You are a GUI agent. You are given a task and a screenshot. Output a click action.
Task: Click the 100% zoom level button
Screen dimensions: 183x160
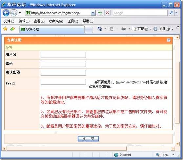pos(162,155)
